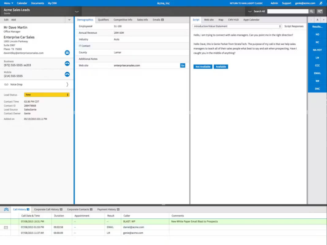Select the NA-HOT result code
The width and height of the screenshot is (327, 245).
(x=317, y=50)
